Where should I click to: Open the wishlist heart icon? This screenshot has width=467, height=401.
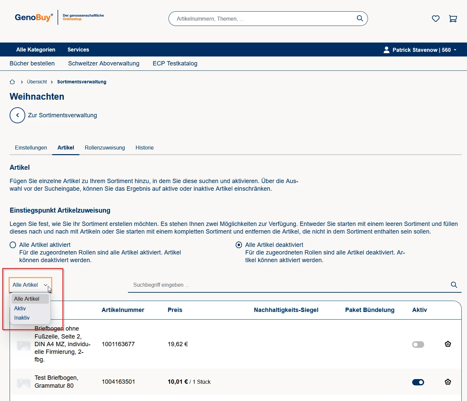[x=435, y=19]
